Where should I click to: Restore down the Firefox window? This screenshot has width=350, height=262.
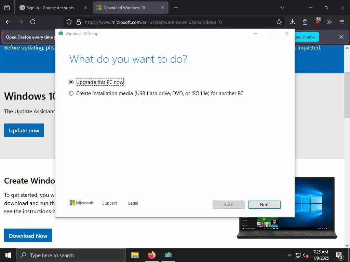point(326,8)
